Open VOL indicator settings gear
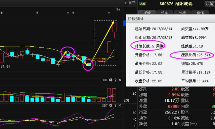215x129 pixels. pos(111,80)
